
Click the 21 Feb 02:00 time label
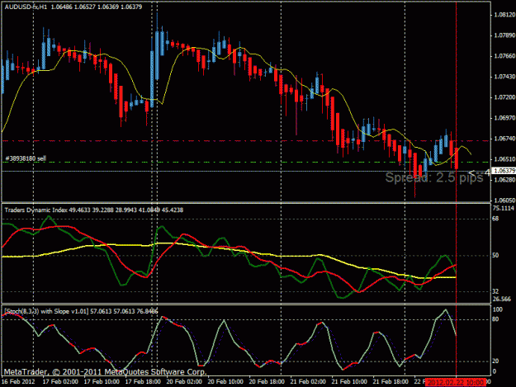(x=308, y=381)
